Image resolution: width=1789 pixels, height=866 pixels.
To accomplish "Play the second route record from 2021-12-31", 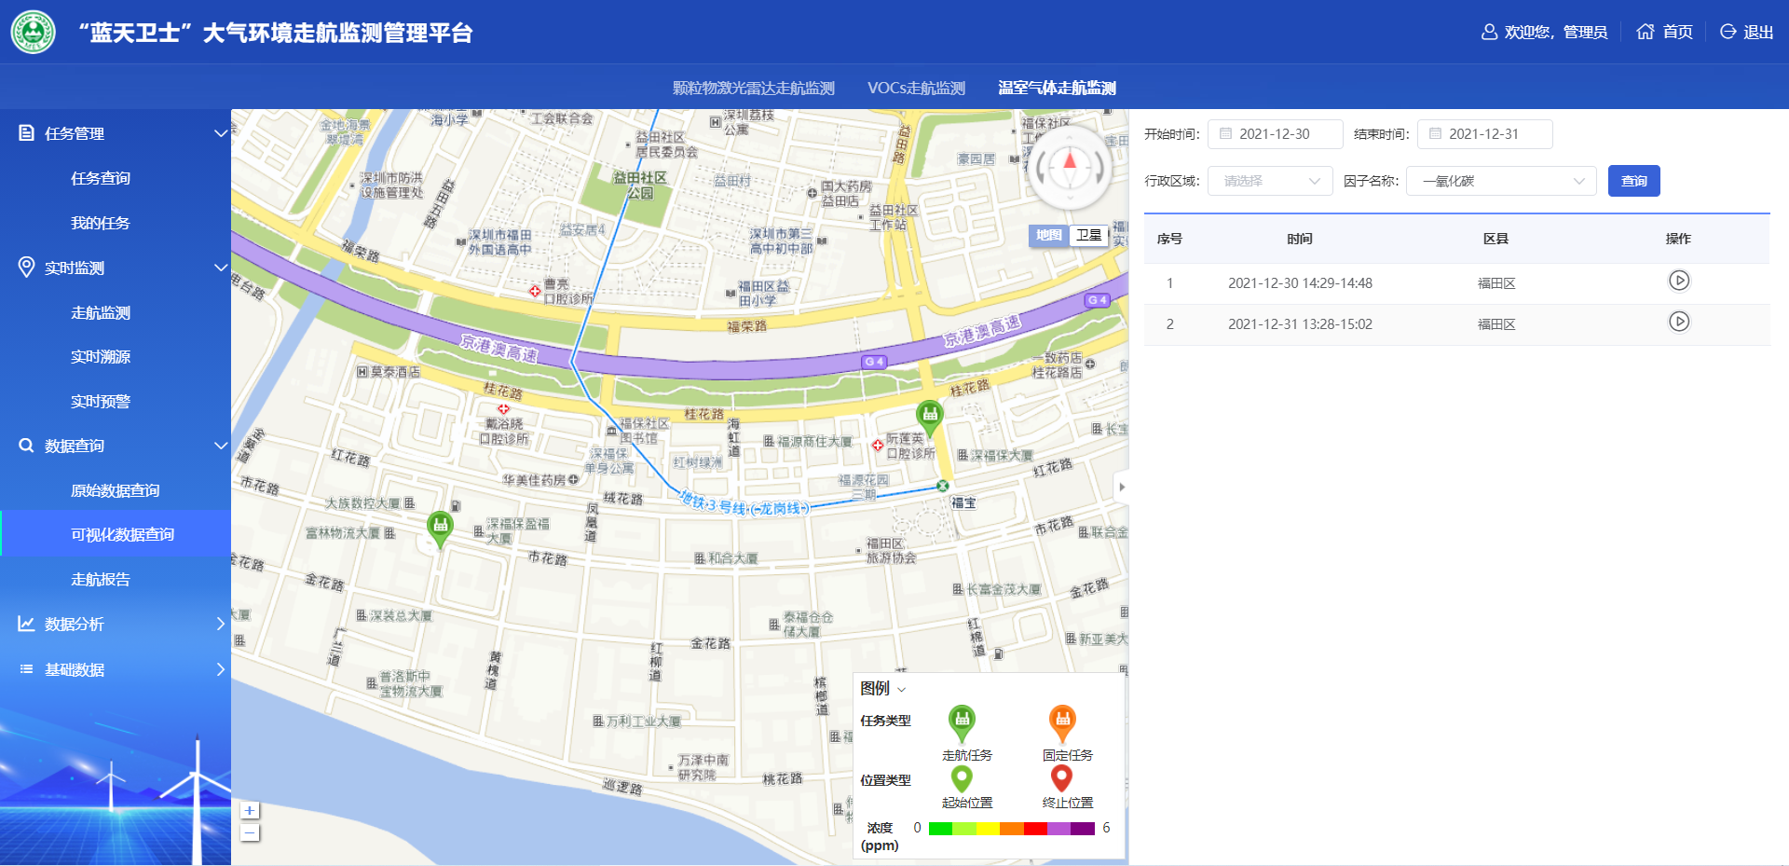I will click(1678, 322).
